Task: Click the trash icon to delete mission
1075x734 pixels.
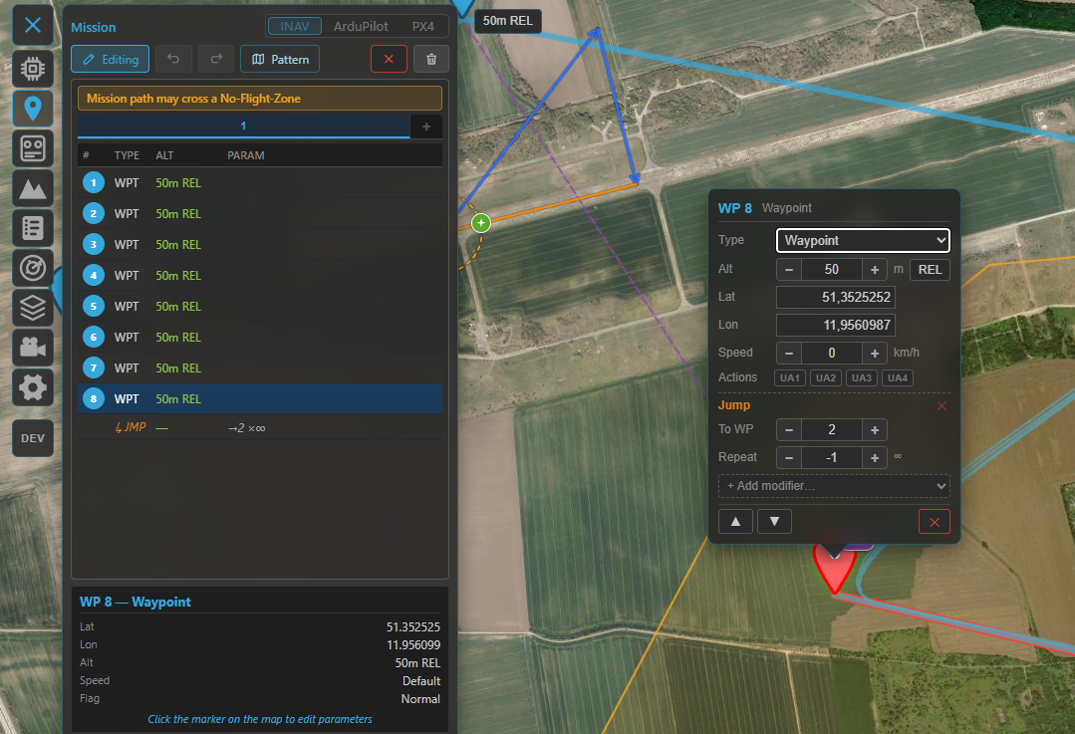Action: [x=431, y=59]
